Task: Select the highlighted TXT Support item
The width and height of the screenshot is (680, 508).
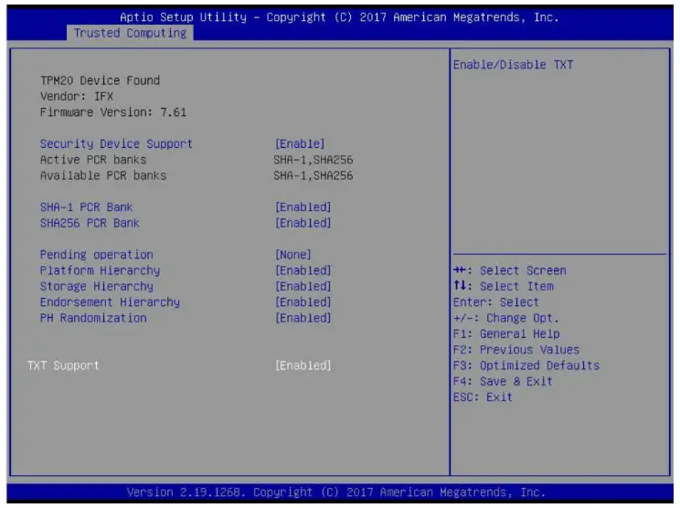Action: [63, 365]
